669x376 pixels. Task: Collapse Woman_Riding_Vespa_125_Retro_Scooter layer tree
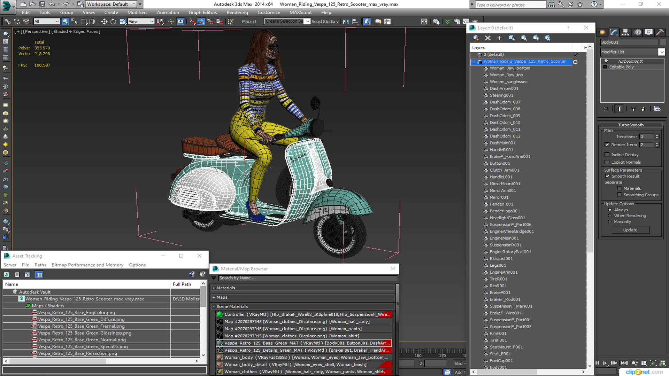[474, 62]
